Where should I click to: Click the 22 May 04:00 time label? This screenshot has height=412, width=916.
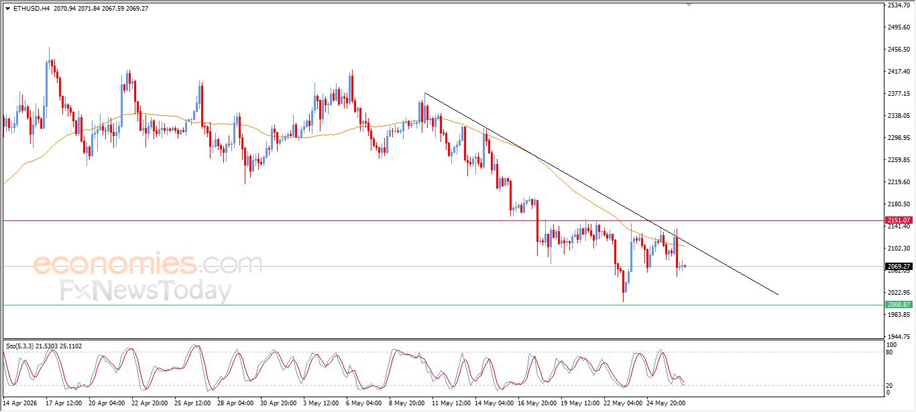tap(622, 403)
